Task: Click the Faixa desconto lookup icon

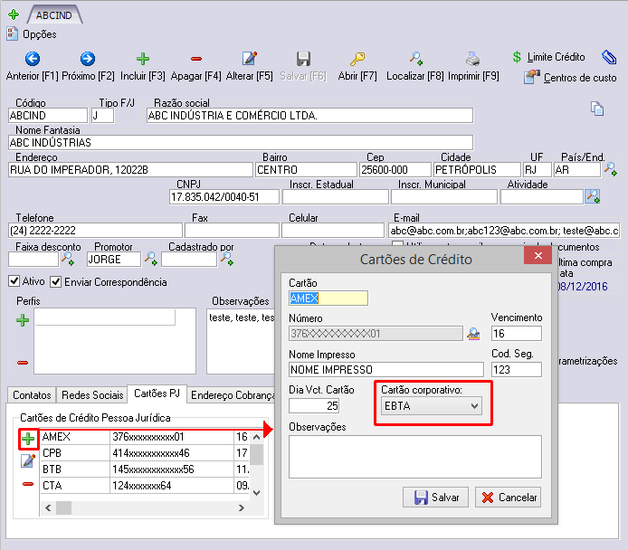Action: click(x=67, y=259)
